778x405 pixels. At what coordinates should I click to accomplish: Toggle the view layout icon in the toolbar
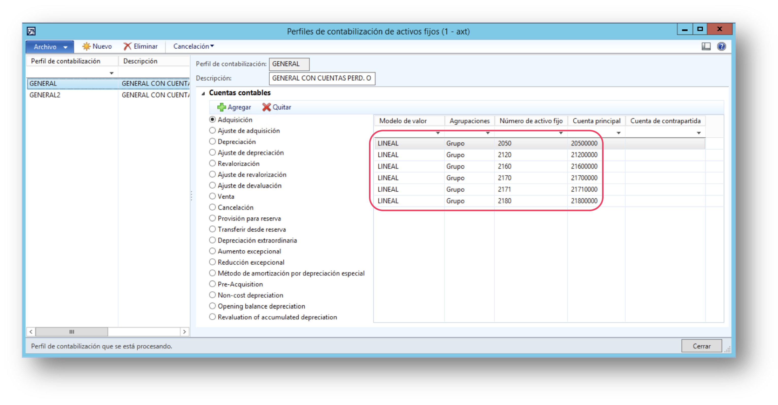[x=706, y=46]
